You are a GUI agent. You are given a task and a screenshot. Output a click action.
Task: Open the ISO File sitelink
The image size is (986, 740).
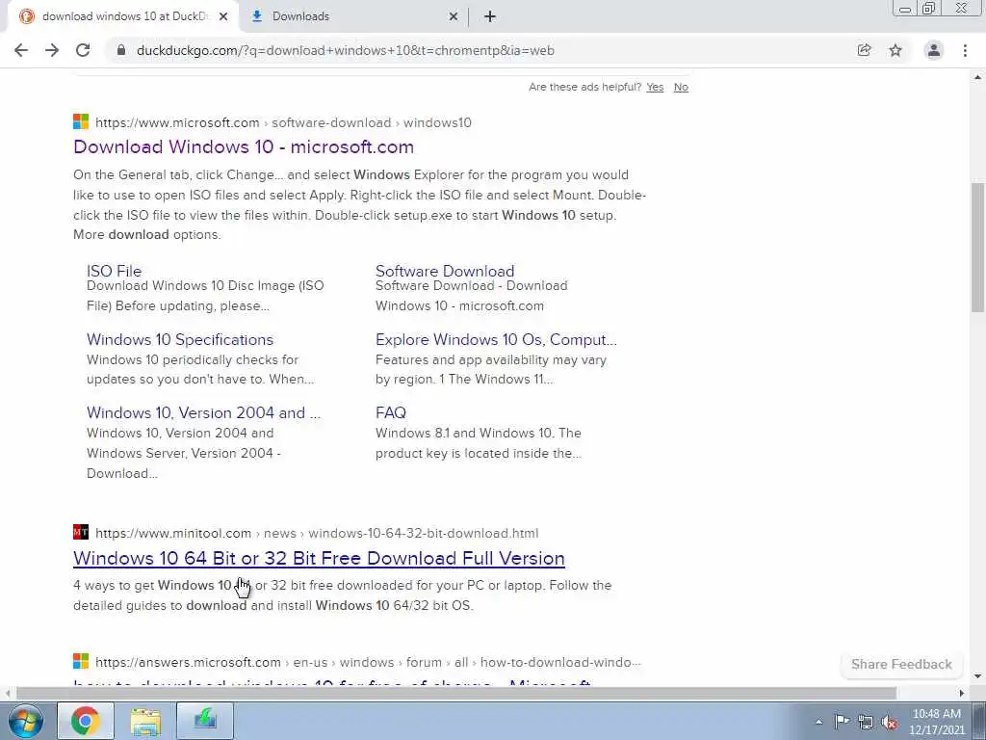pyautogui.click(x=114, y=271)
